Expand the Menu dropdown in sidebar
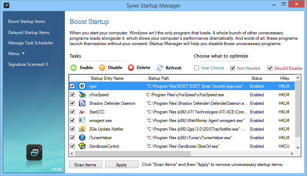This screenshot has width=307, height=176. [16, 54]
